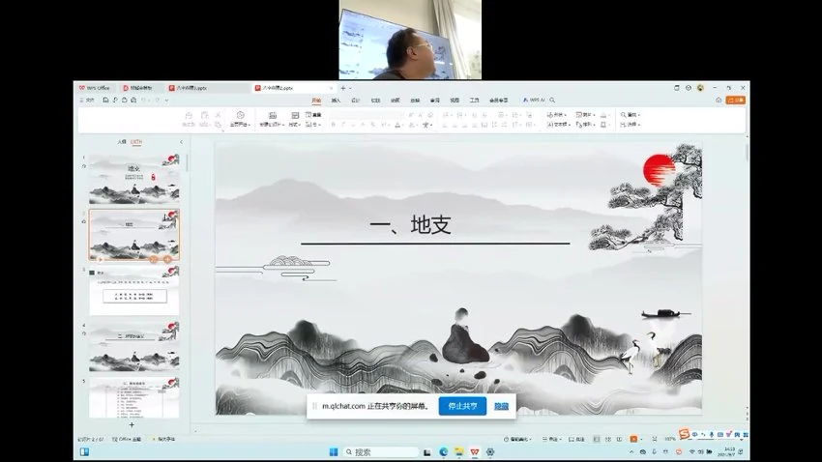This screenshot has width=822, height=462.
Task: Expand the quick access toolbar dropdown arrow
Action: (x=166, y=101)
